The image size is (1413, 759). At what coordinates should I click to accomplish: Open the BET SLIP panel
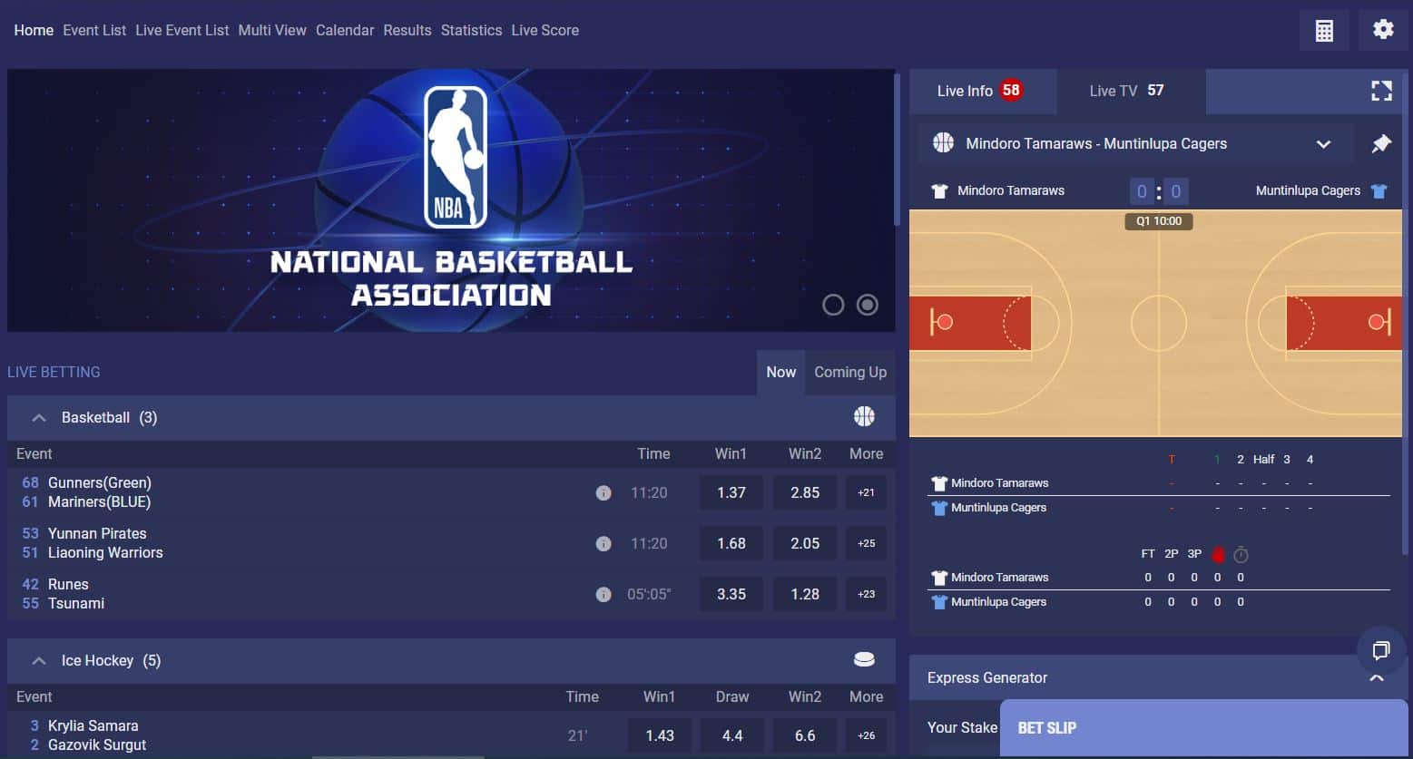tap(1204, 727)
